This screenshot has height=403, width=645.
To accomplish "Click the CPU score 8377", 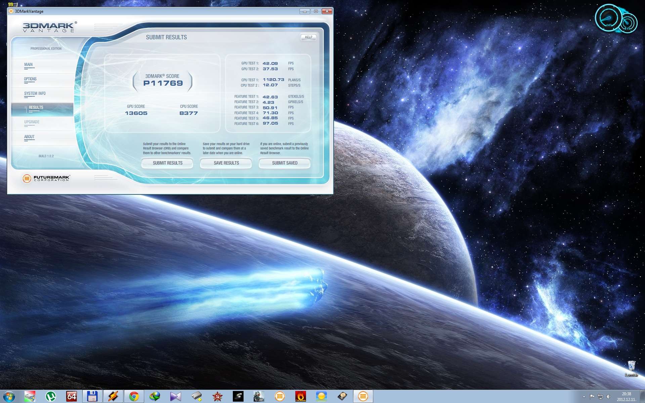I will tap(188, 113).
